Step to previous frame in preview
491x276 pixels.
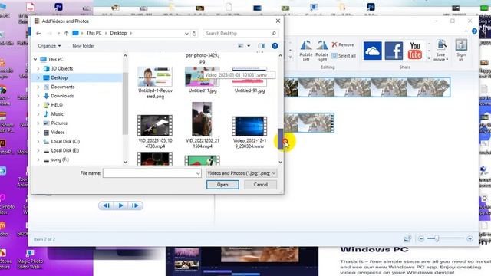(x=106, y=205)
